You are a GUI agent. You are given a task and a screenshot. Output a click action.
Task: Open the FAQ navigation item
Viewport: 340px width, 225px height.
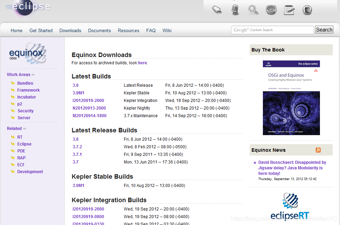click(x=151, y=30)
